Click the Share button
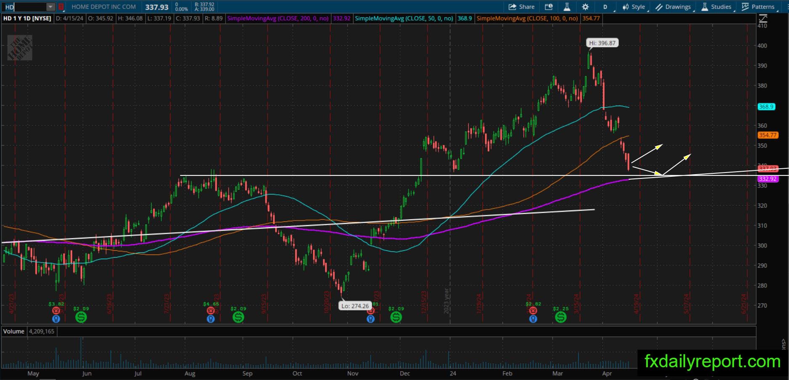This screenshot has height=380, width=789. pyautogui.click(x=521, y=7)
